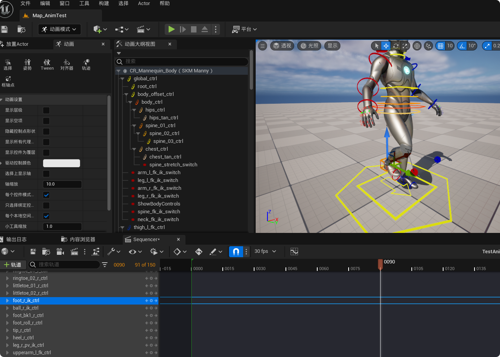The width and height of the screenshot is (500, 357).
Task: Click the Sequencer camera icon
Action: point(60,251)
